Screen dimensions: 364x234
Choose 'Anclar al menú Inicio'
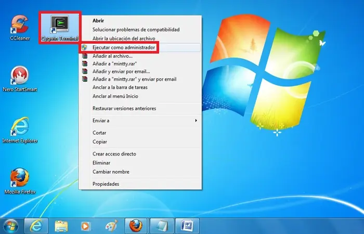pos(140,96)
